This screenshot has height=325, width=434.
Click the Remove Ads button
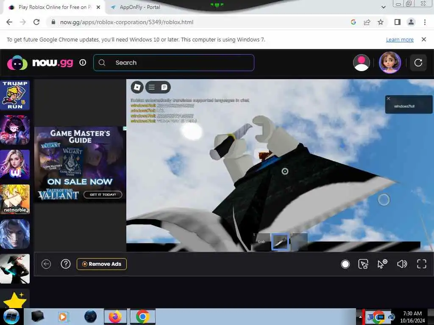pos(102,264)
